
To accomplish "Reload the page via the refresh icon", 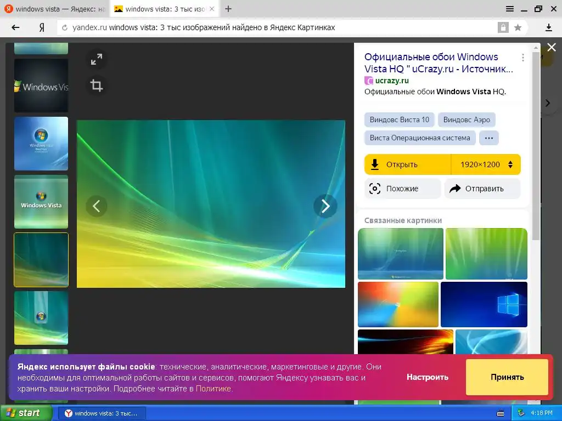I will 65,27.
